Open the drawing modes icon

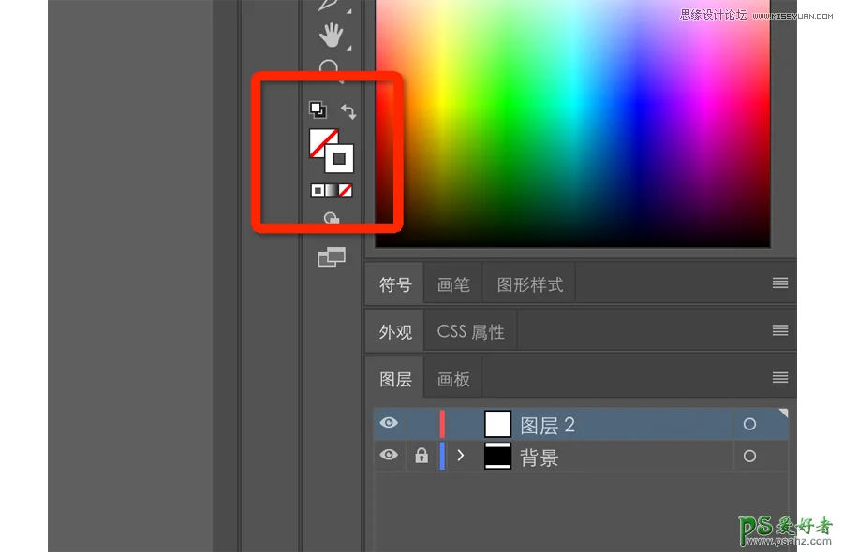(332, 218)
